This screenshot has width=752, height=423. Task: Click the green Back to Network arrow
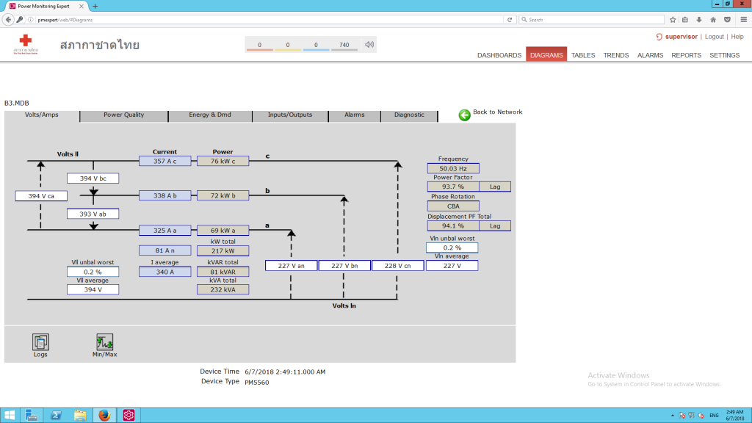point(465,115)
